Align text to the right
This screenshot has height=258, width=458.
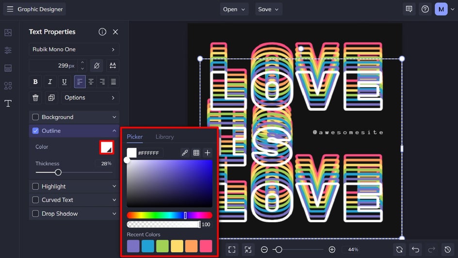102,82
